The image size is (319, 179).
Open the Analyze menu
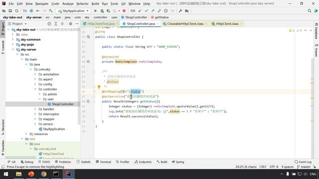point(68,3)
